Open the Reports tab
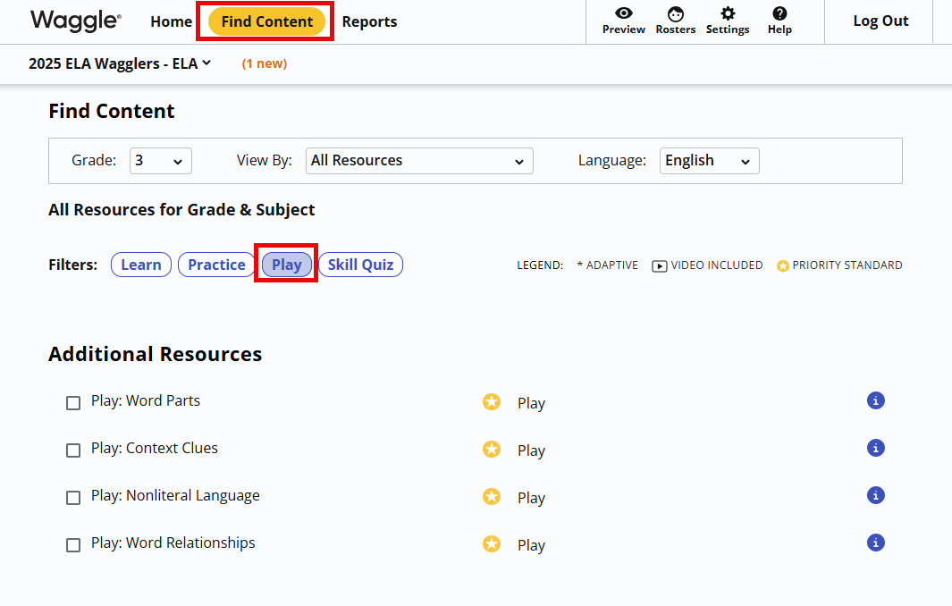Image resolution: width=952 pixels, height=606 pixels. click(369, 21)
